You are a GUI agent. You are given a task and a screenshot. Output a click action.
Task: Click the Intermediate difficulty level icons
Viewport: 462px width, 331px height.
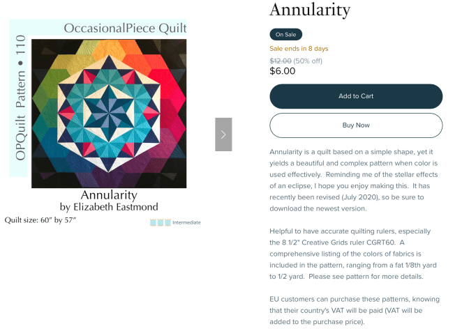(x=160, y=222)
